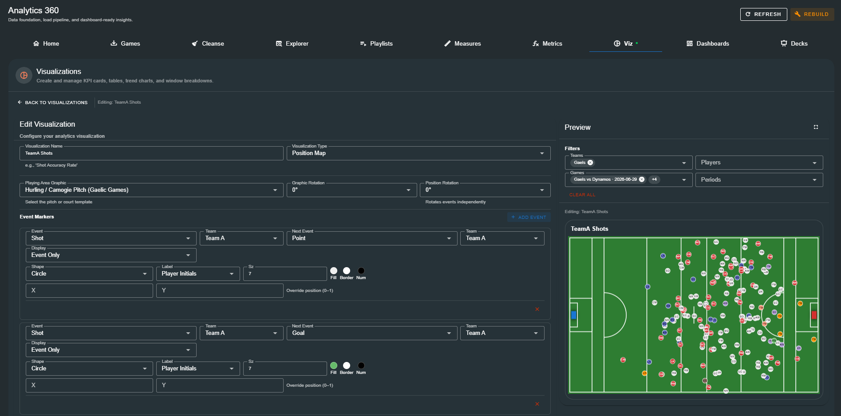The width and height of the screenshot is (841, 416).
Task: Remove the Gaels vs Dynamos game chip
Action: tap(642, 179)
